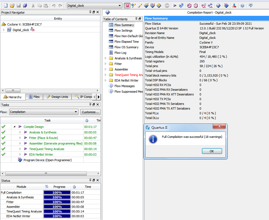Click the Fitter progress bar in Status
The image size is (269, 220).
(57, 202)
